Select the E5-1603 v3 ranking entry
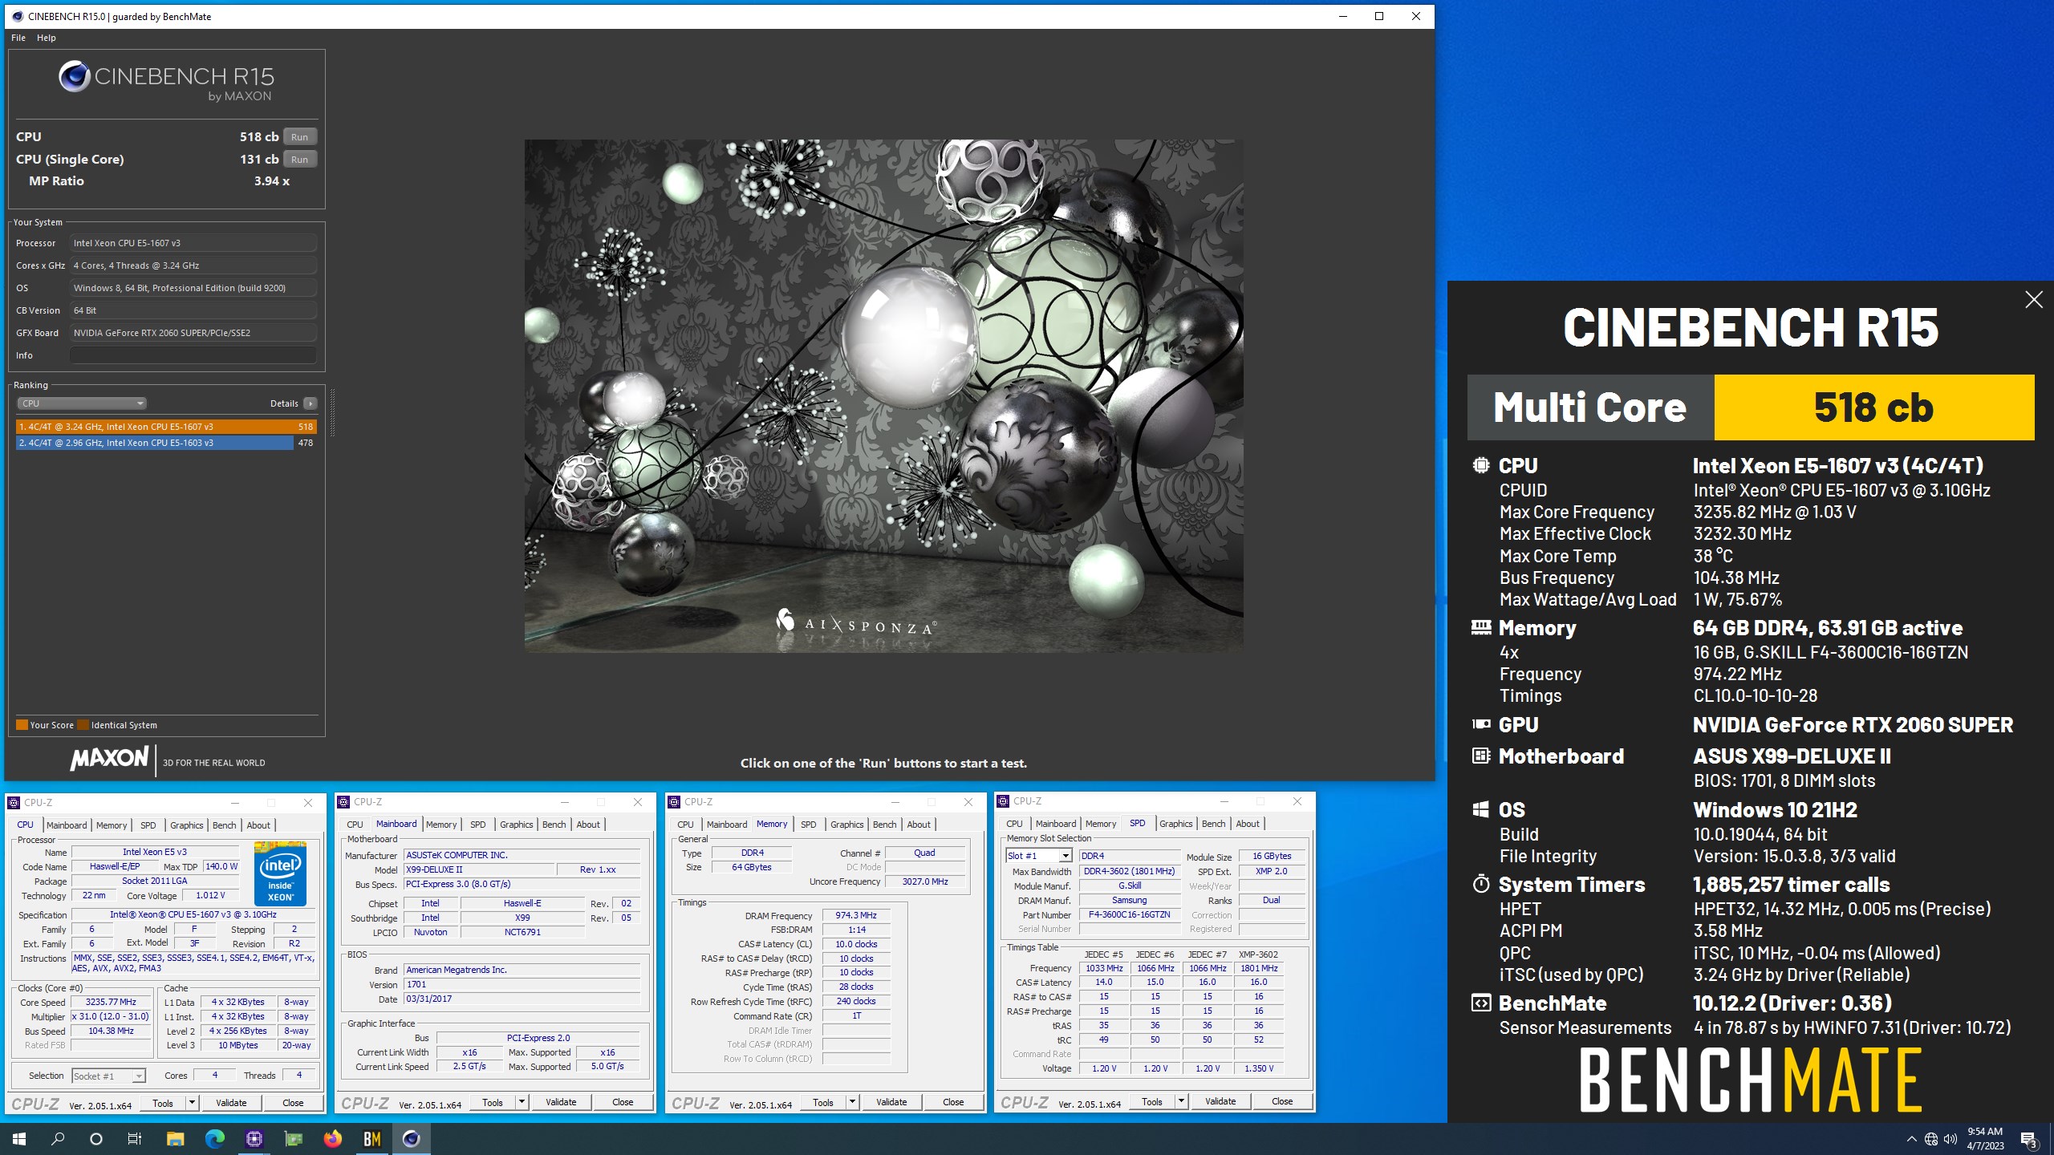The image size is (2054, 1155). [166, 443]
